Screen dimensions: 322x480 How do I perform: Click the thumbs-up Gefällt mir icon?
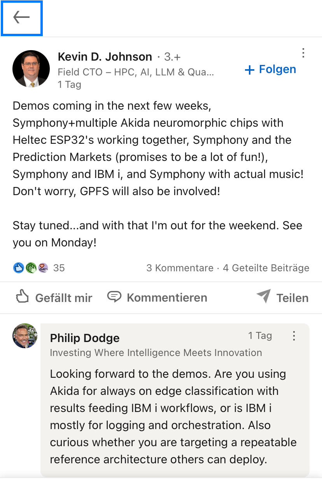point(23,297)
